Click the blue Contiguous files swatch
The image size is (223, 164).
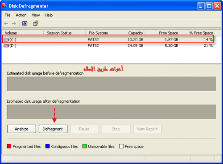pos(47,146)
